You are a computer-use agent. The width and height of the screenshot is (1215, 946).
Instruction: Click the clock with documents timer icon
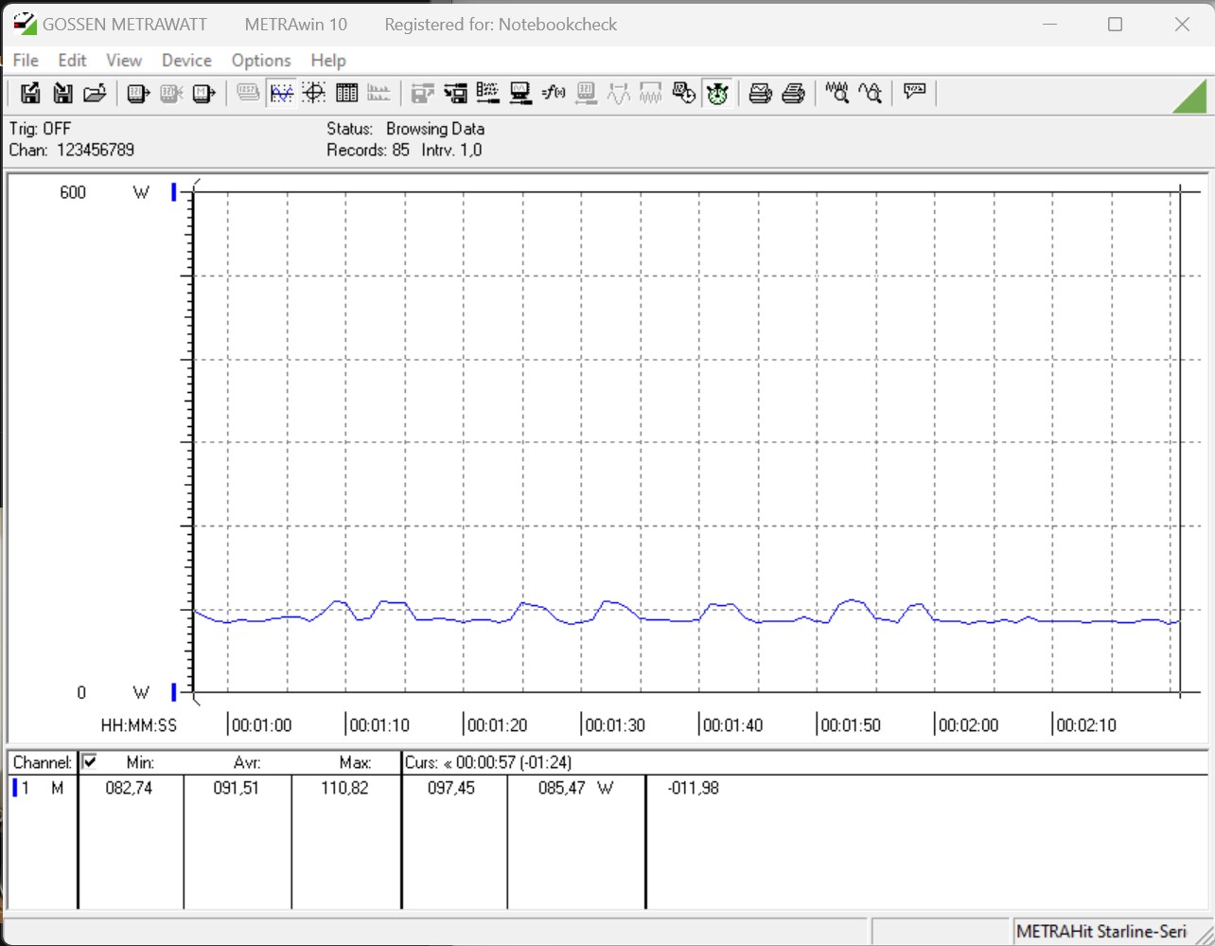point(684,93)
